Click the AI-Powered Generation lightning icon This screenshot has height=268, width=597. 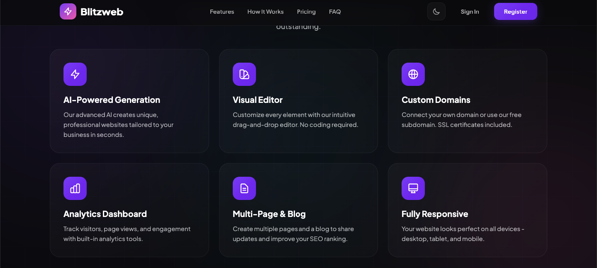[75, 74]
